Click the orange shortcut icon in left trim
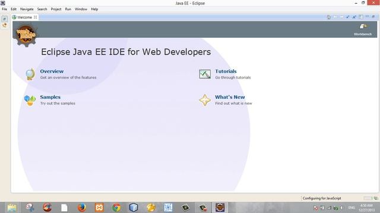Screen dimensions: 380x213 coord(4,25)
